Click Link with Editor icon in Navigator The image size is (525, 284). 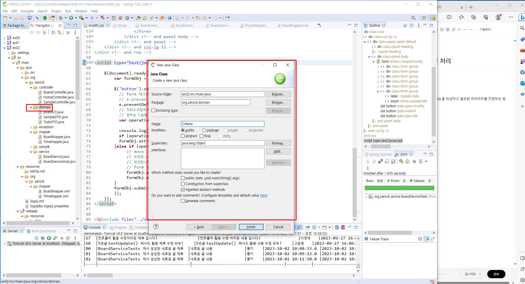coord(59,32)
